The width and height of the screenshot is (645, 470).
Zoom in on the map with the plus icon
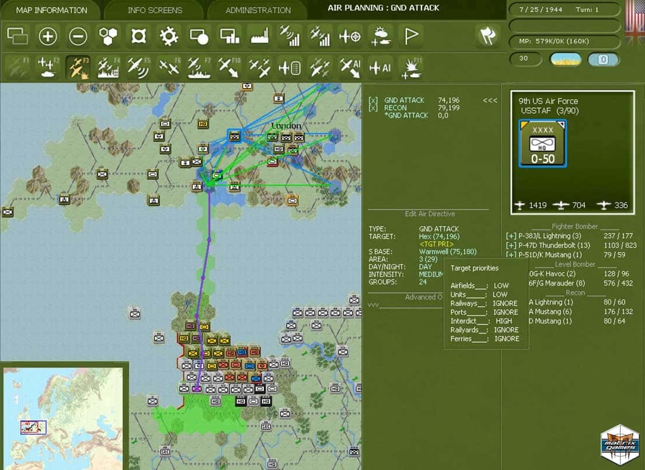pyautogui.click(x=48, y=36)
